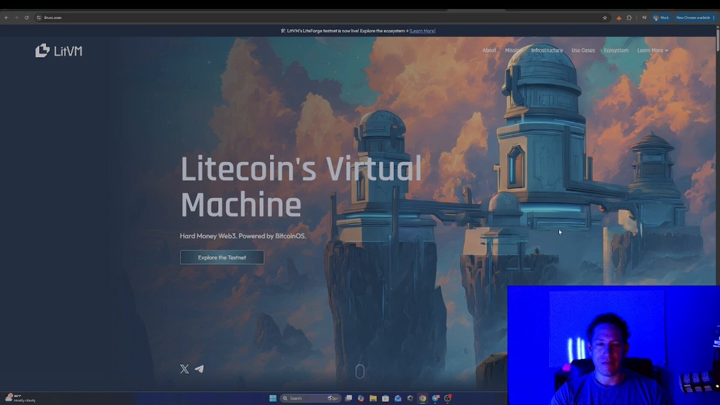Open the Work profile menu in Chrome
The width and height of the screenshot is (720, 405).
(661, 17)
